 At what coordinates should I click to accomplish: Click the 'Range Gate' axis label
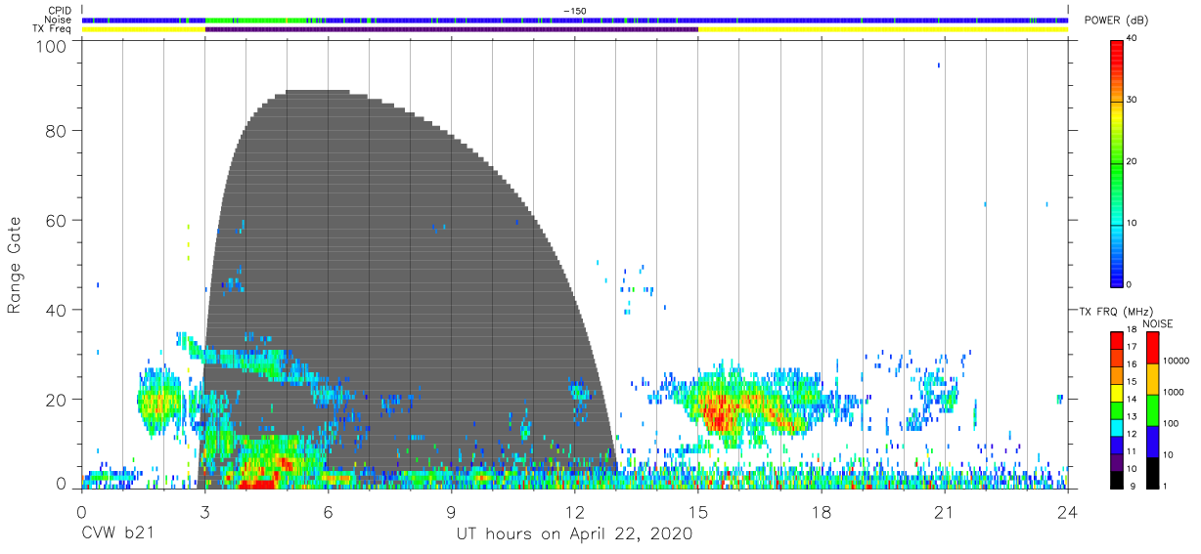[x=15, y=266]
